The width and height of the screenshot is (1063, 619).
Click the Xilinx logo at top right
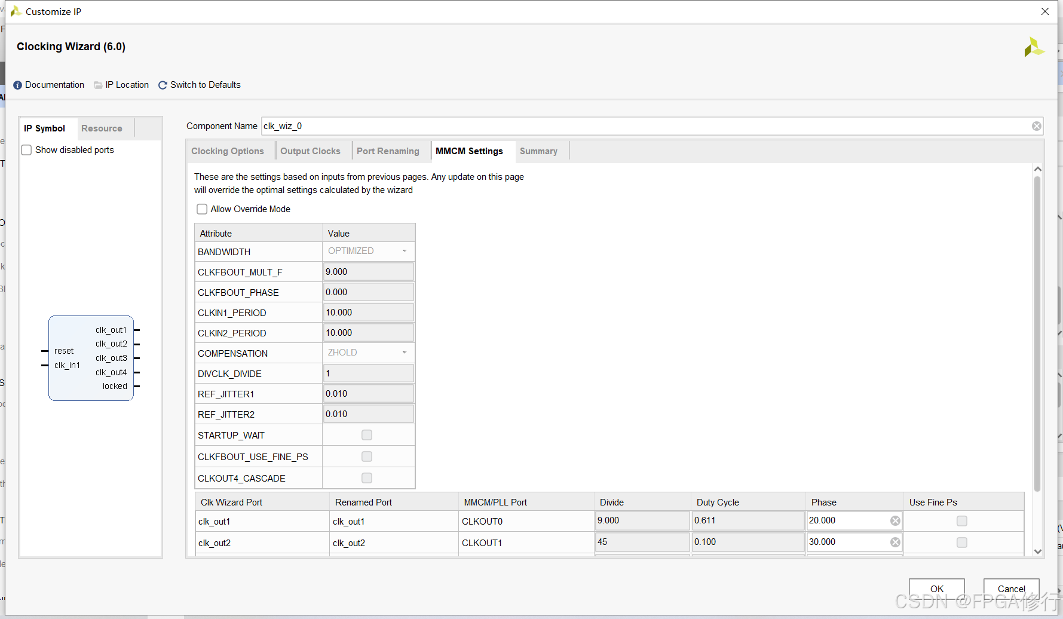[x=1034, y=47]
